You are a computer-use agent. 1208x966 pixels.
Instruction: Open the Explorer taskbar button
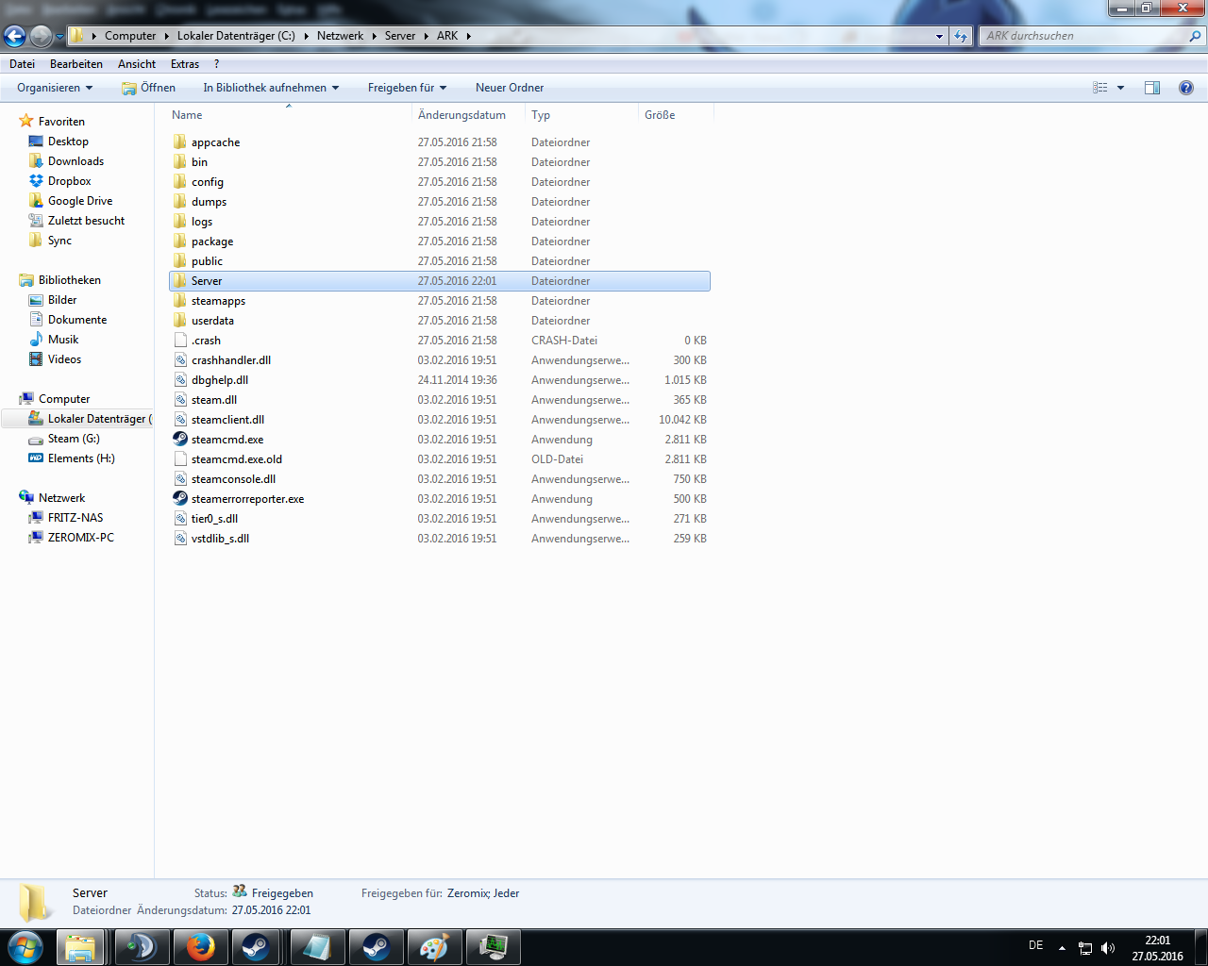click(x=81, y=947)
